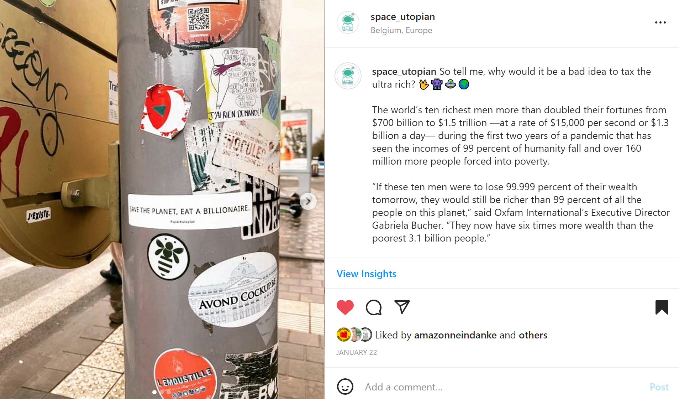
Task: Click the Add a comment field
Action: pyautogui.click(x=502, y=387)
